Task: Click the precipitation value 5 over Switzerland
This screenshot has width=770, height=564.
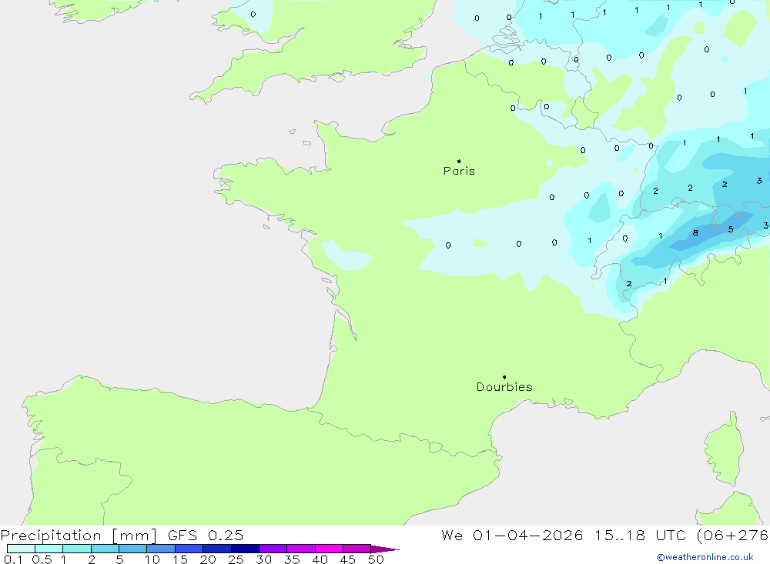Action: click(x=731, y=229)
